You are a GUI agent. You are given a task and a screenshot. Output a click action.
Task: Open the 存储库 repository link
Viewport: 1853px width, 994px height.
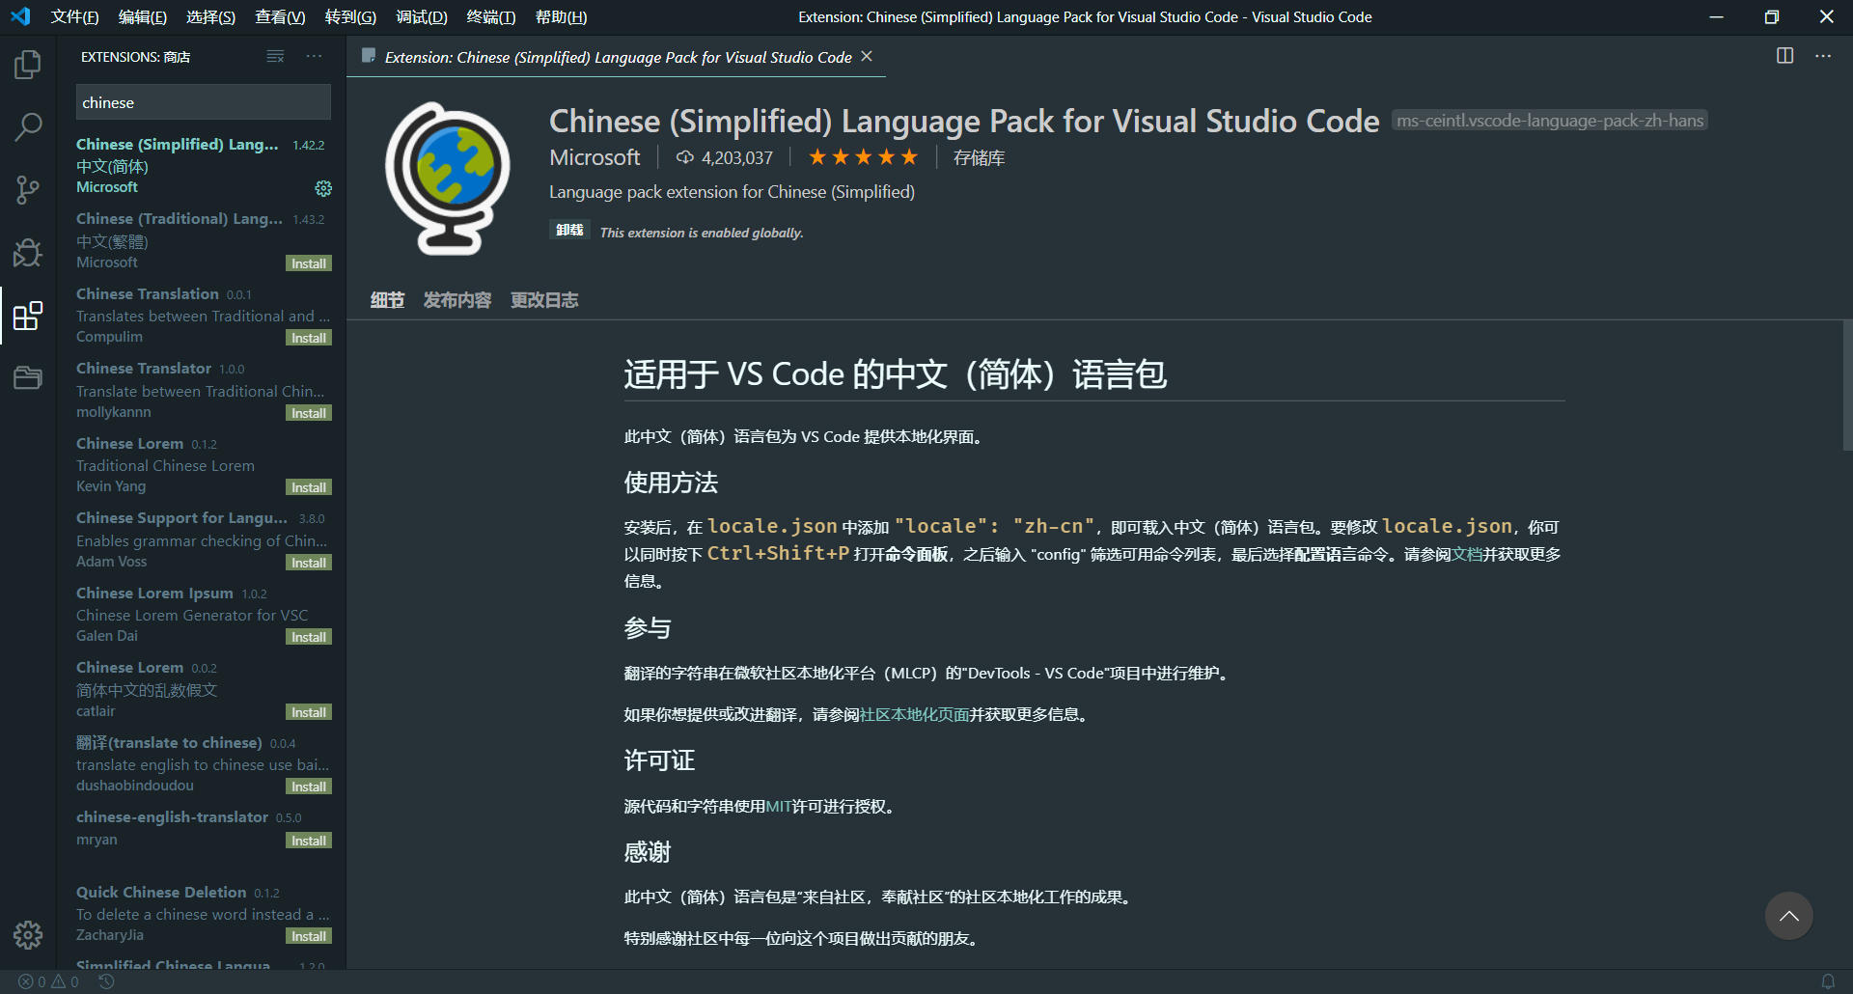coord(979,157)
